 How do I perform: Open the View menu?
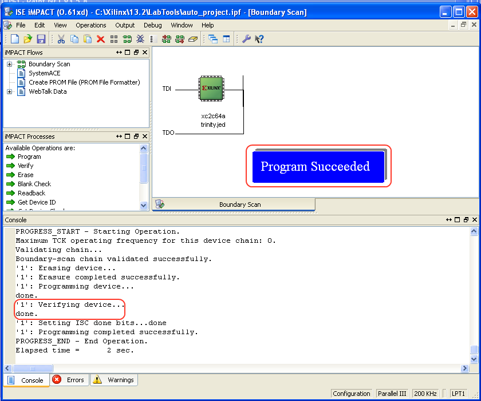(x=60, y=25)
